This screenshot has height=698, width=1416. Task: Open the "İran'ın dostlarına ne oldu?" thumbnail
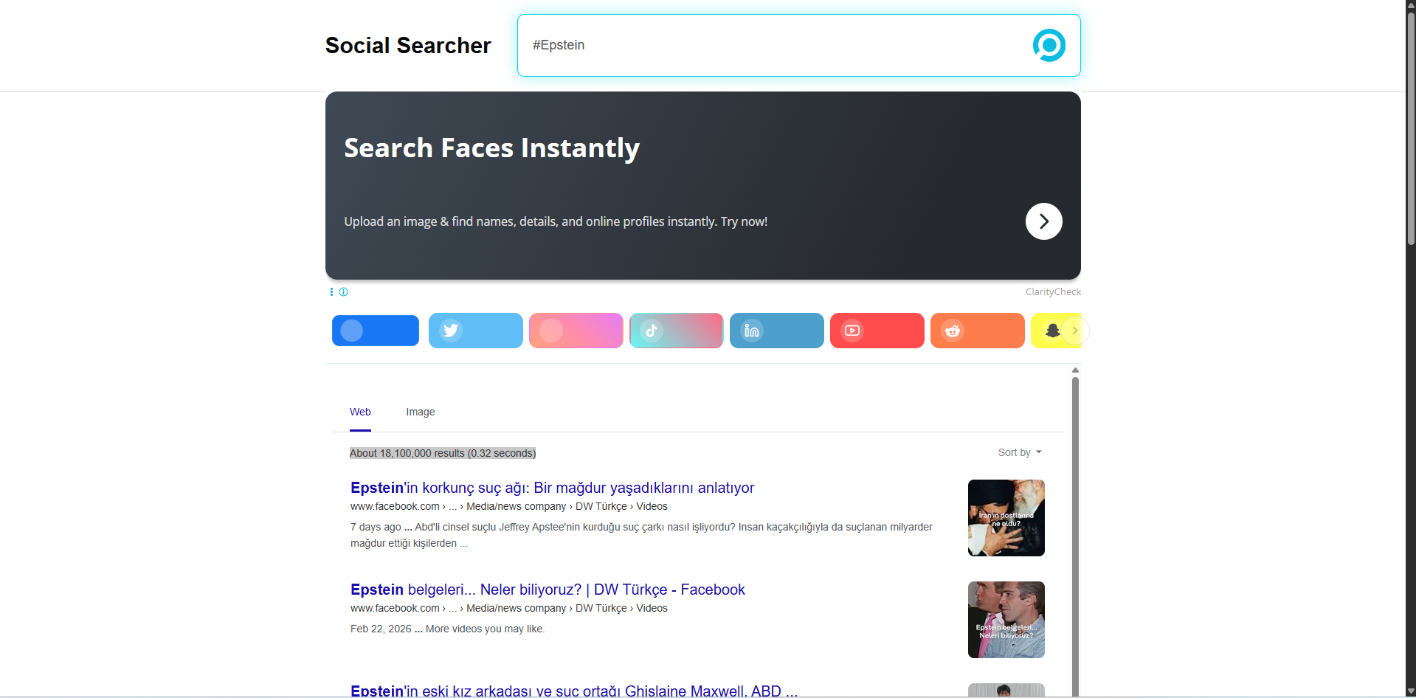tap(1006, 518)
